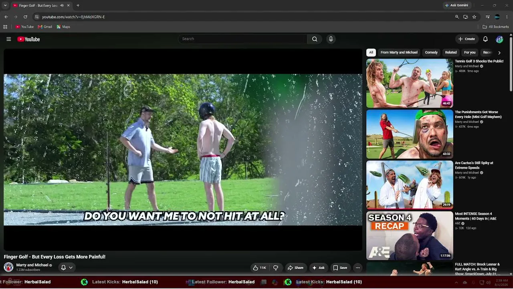
Task: Open Tennis Golf 3 Shocks the Public title
Action: pyautogui.click(x=479, y=61)
